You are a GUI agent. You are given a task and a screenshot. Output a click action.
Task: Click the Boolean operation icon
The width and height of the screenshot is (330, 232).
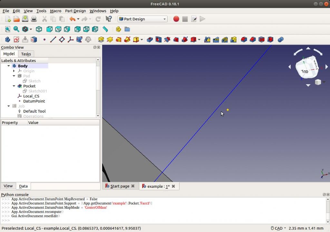tap(281, 39)
